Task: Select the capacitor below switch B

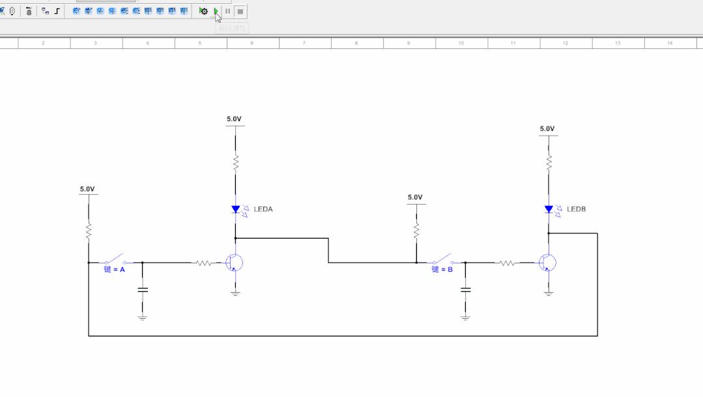Action: 465,289
